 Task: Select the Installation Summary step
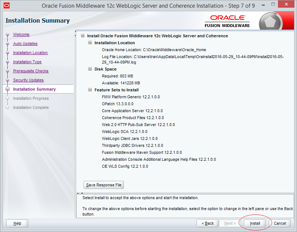pos(34,89)
